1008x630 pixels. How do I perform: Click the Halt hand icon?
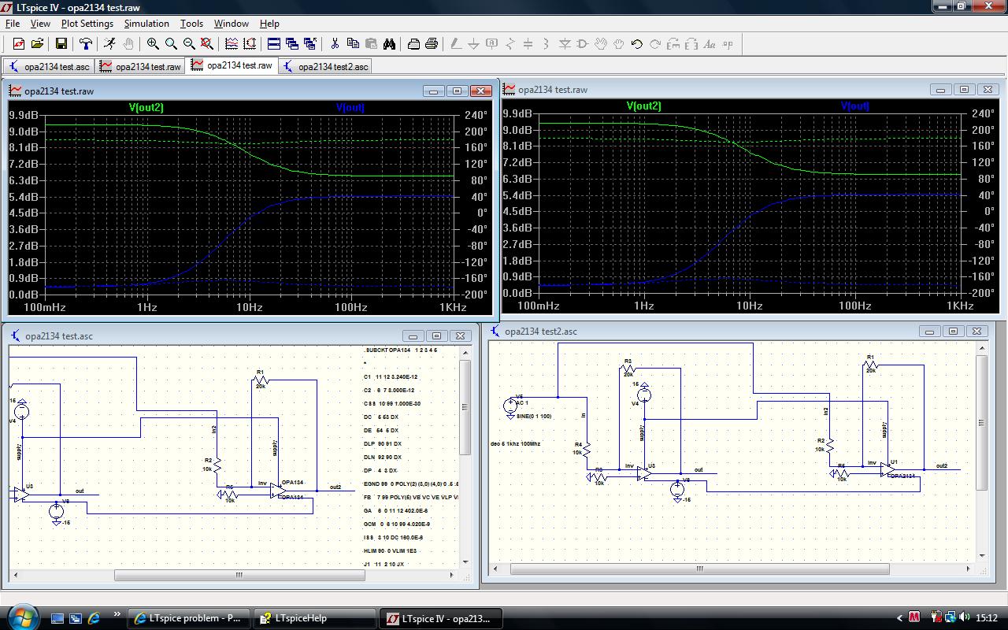click(128, 44)
